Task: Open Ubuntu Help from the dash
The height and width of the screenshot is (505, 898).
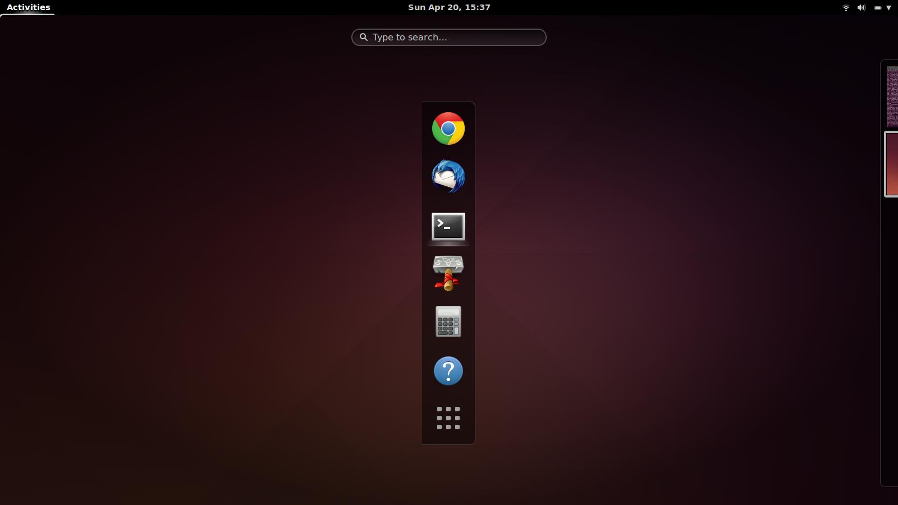Action: (x=448, y=371)
